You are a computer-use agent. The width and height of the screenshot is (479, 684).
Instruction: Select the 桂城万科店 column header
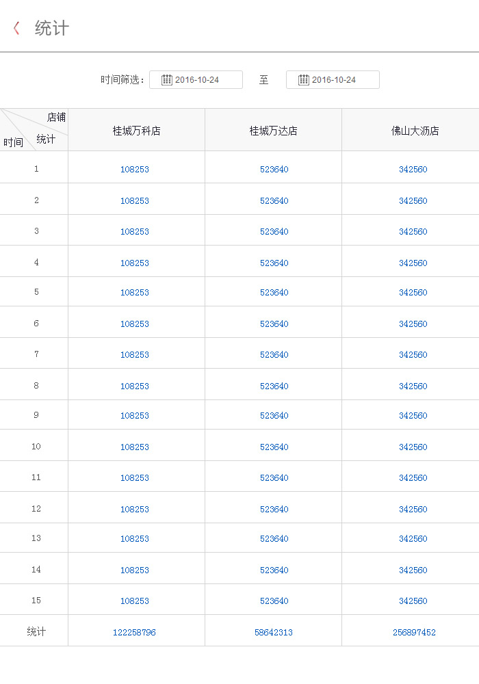tap(136, 131)
